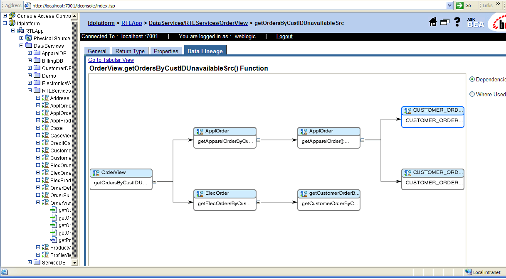Image resolution: width=506 pixels, height=279 pixels.
Task: Expand the ApparelDB folder node
Action: click(x=30, y=53)
